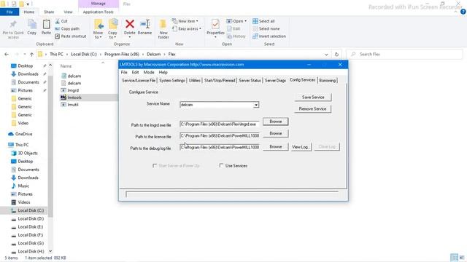Click in Search Flex box
467x262 pixels.
click(404, 55)
